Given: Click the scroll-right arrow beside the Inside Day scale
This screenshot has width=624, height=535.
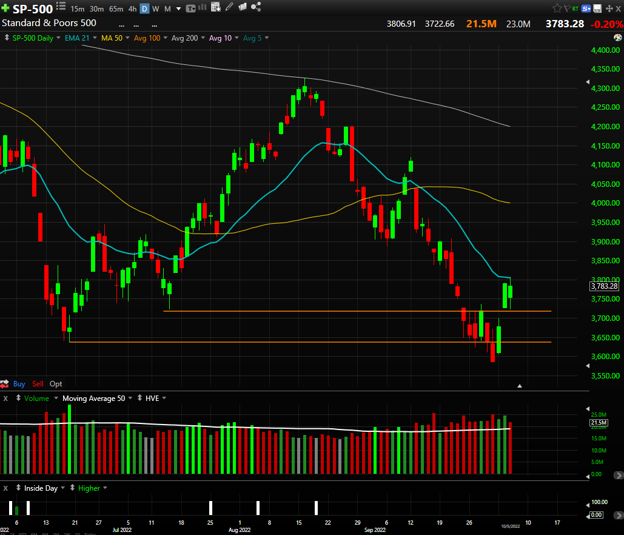Looking at the screenshot, I should [x=619, y=516].
